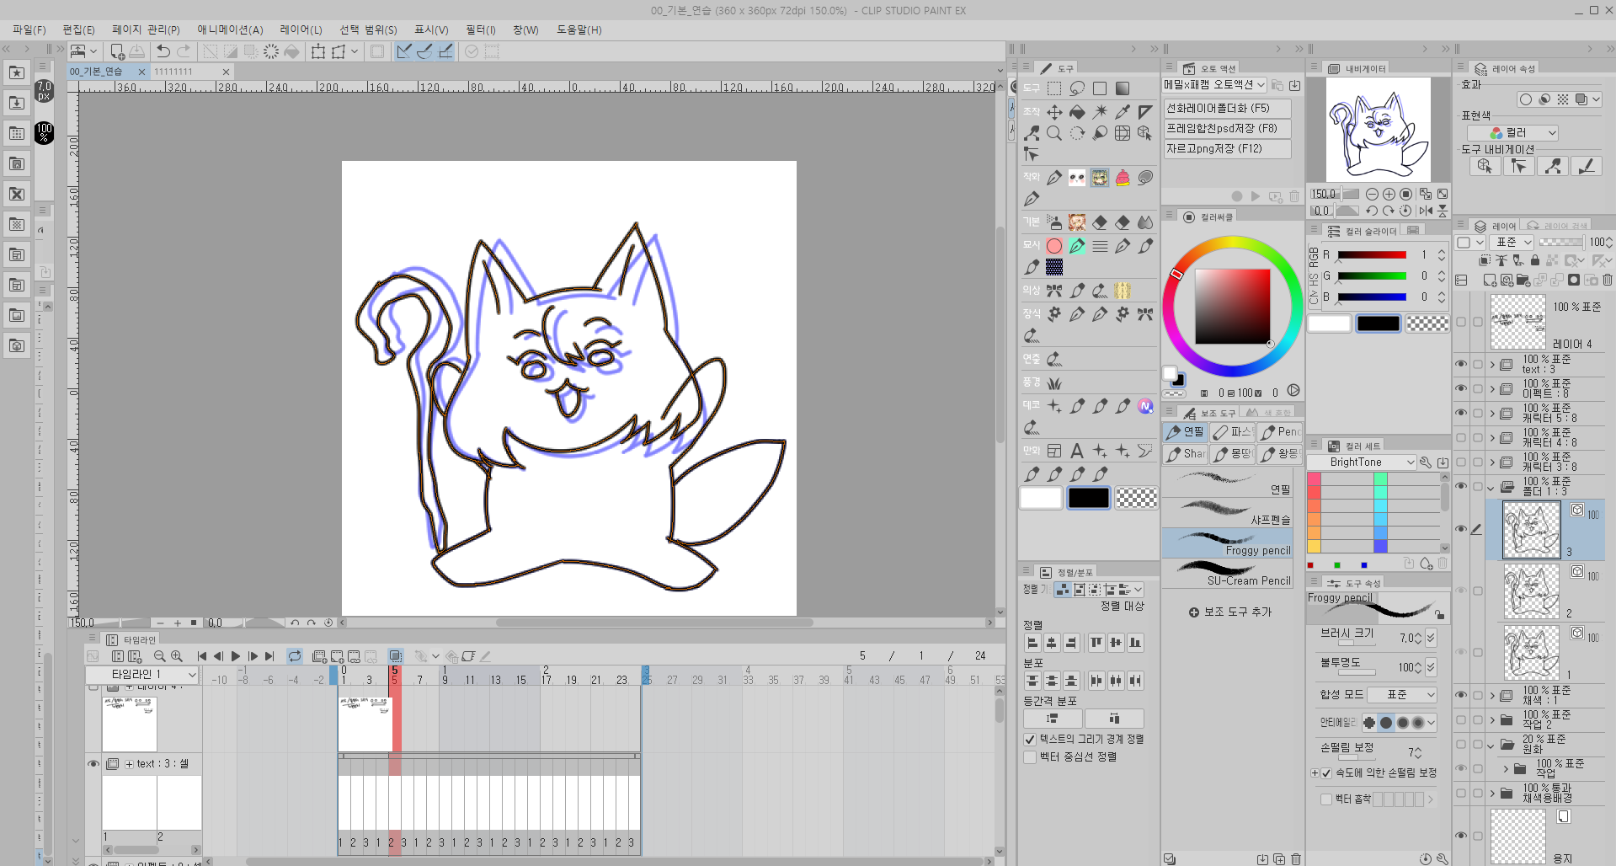The height and width of the screenshot is (866, 1616).
Task: Expand the 캐릭터 3 : 8 layer folder
Action: [1492, 462]
